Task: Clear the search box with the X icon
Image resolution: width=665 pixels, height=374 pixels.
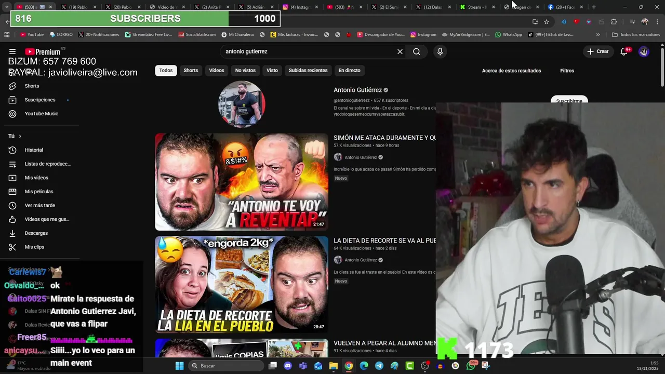Action: pyautogui.click(x=400, y=51)
